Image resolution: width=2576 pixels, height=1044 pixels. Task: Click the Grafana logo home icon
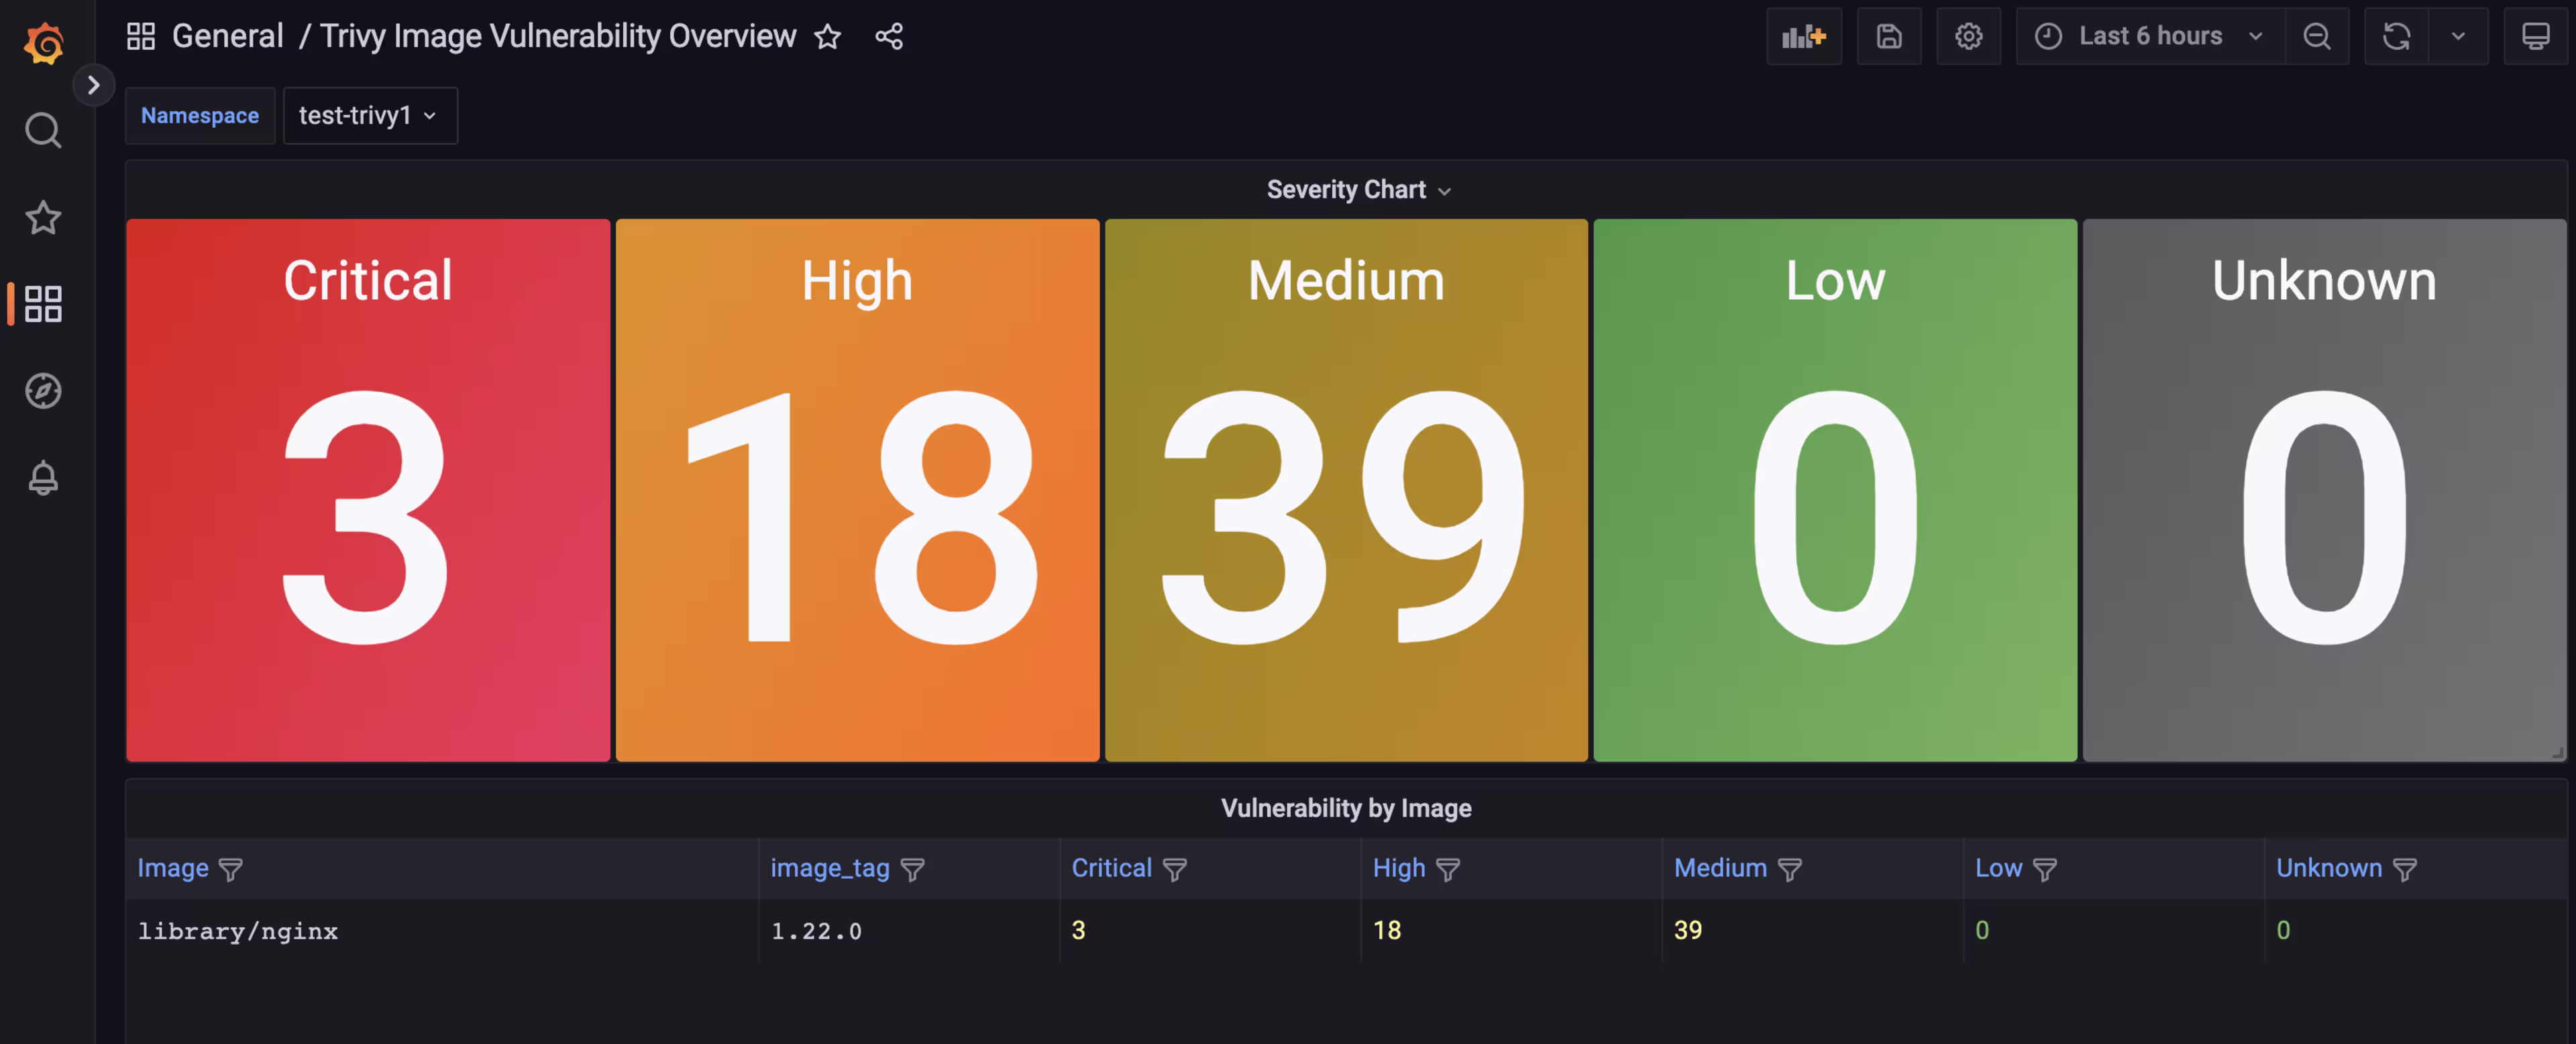(x=44, y=43)
